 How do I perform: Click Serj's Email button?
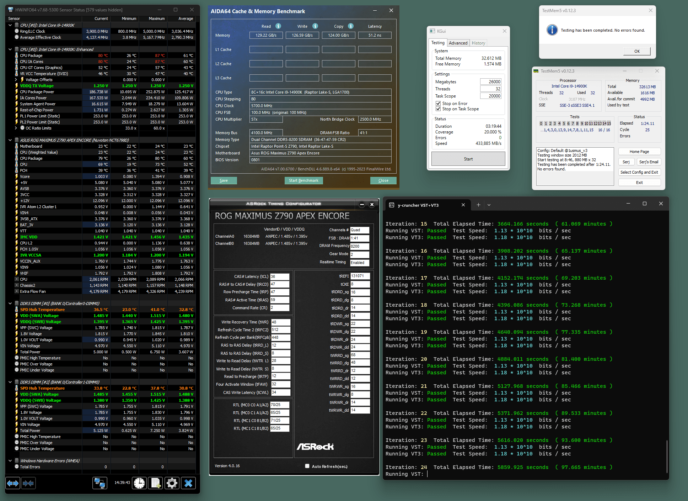(649, 162)
